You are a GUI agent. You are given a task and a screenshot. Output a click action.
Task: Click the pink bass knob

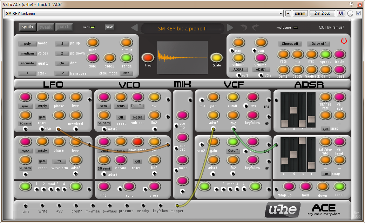coord(339,70)
